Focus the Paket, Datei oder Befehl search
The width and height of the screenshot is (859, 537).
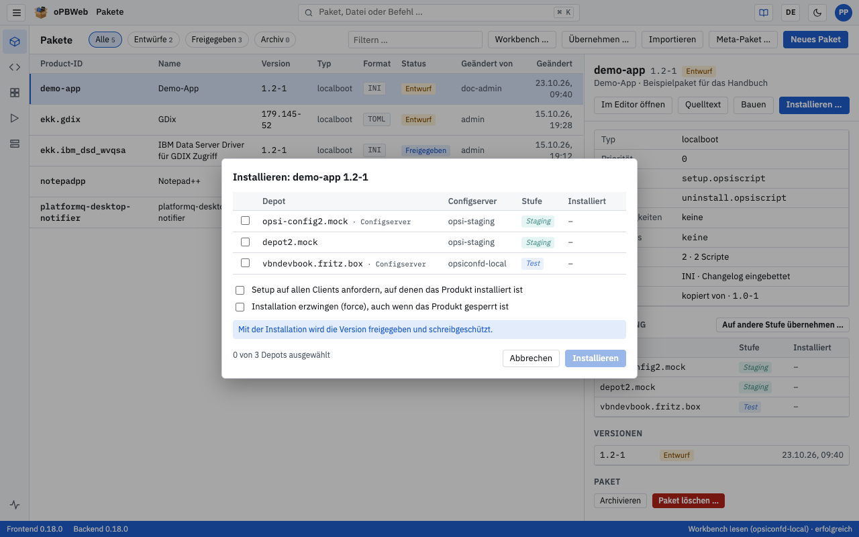[438, 12]
